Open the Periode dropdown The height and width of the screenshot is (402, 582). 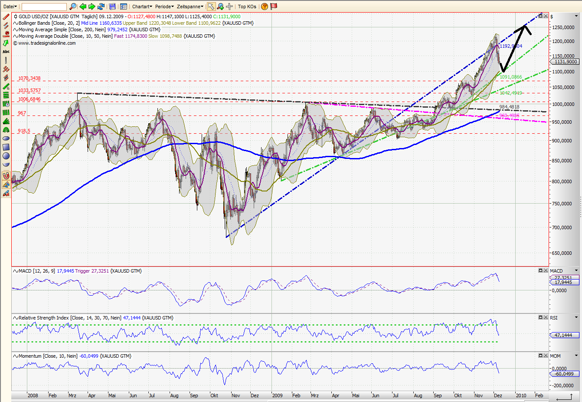[164, 7]
